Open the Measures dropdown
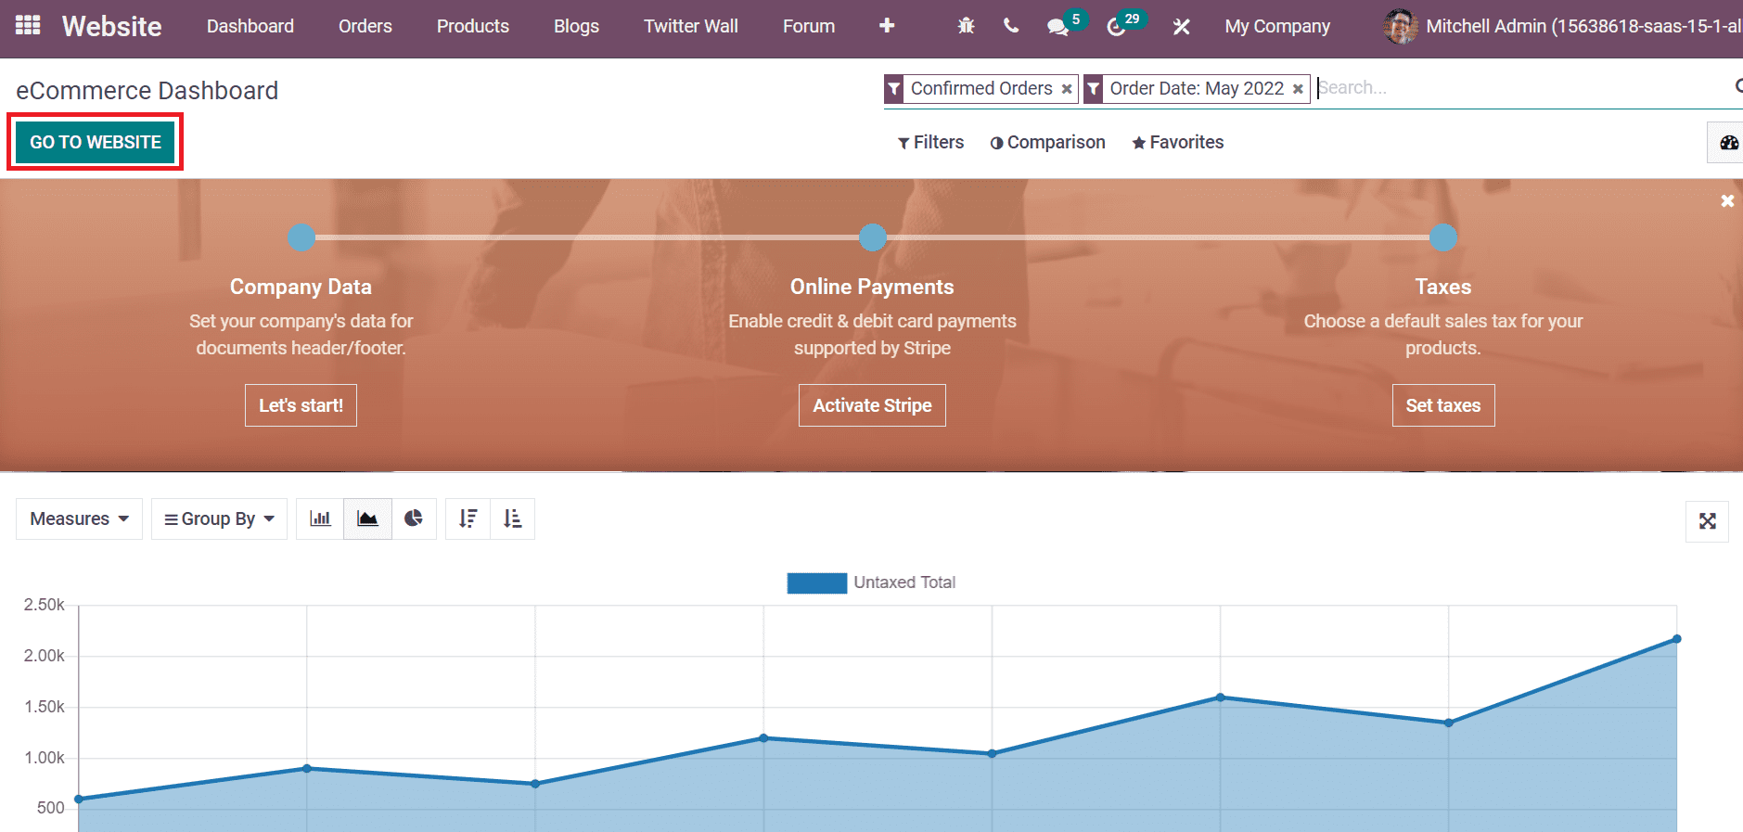 coord(79,518)
